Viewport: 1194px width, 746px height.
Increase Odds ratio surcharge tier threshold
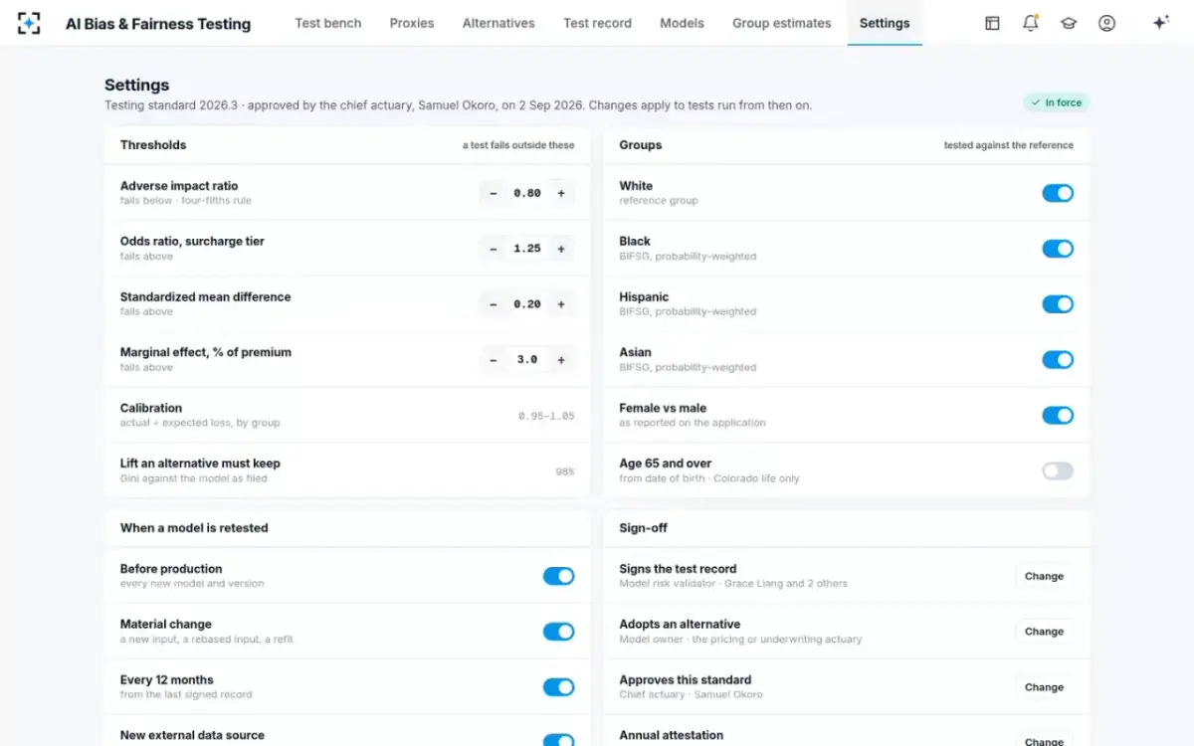tap(561, 249)
